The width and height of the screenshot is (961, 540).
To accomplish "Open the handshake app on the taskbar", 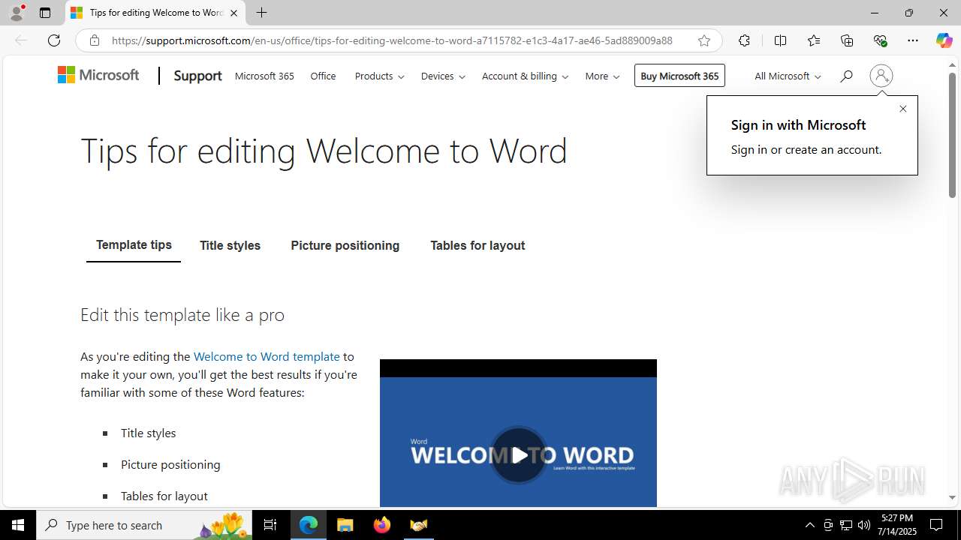I will tap(419, 525).
